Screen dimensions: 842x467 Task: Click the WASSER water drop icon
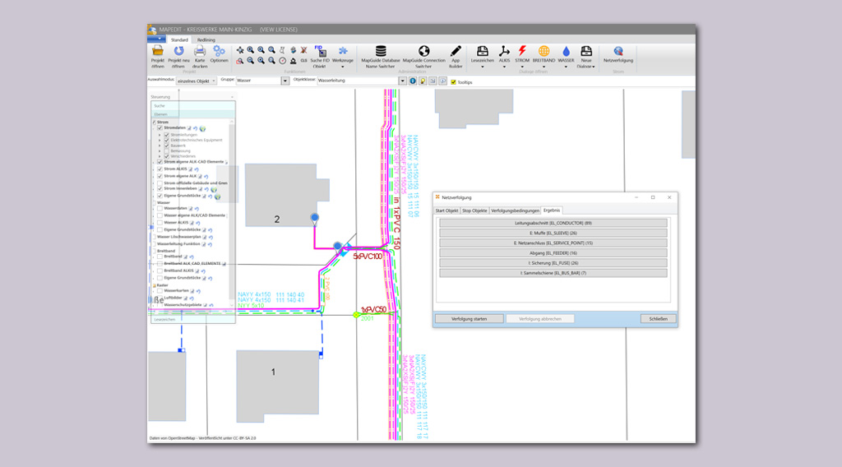566,52
